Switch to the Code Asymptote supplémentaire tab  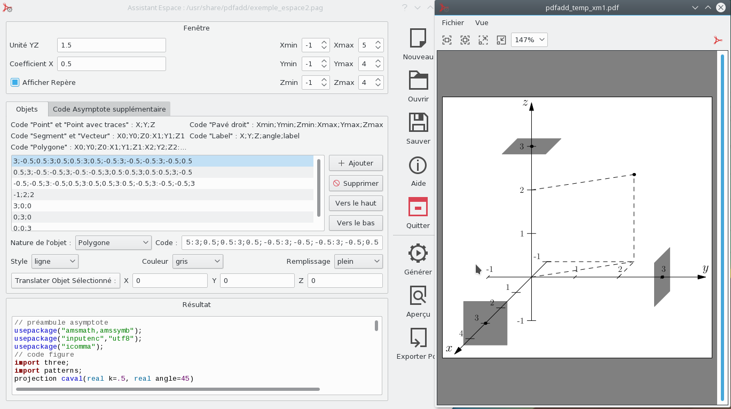[109, 109]
